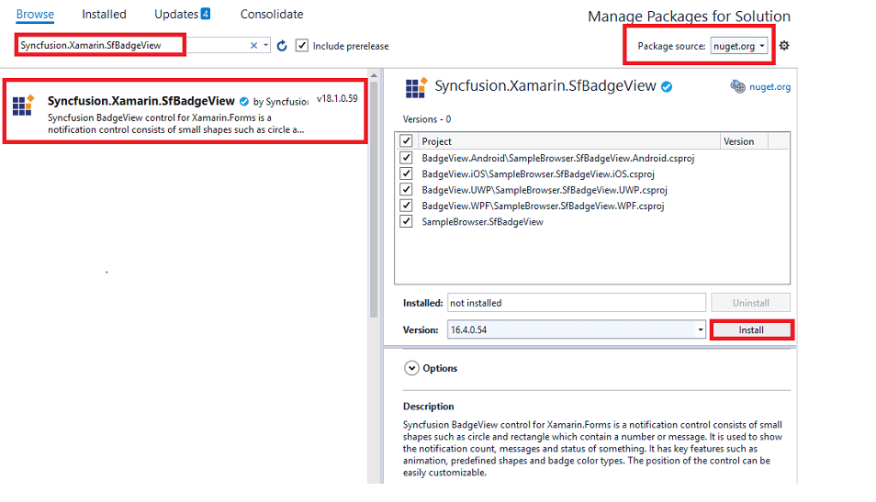Open the Version 16.4.0.54 dropdown
This screenshot has height=502, width=876.
click(700, 329)
